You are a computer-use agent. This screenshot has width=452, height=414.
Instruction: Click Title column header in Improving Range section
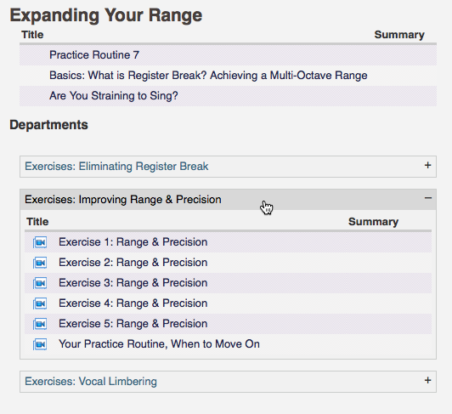(37, 222)
